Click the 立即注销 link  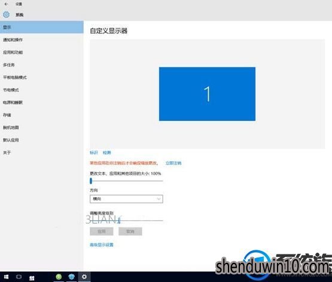pyautogui.click(x=173, y=163)
